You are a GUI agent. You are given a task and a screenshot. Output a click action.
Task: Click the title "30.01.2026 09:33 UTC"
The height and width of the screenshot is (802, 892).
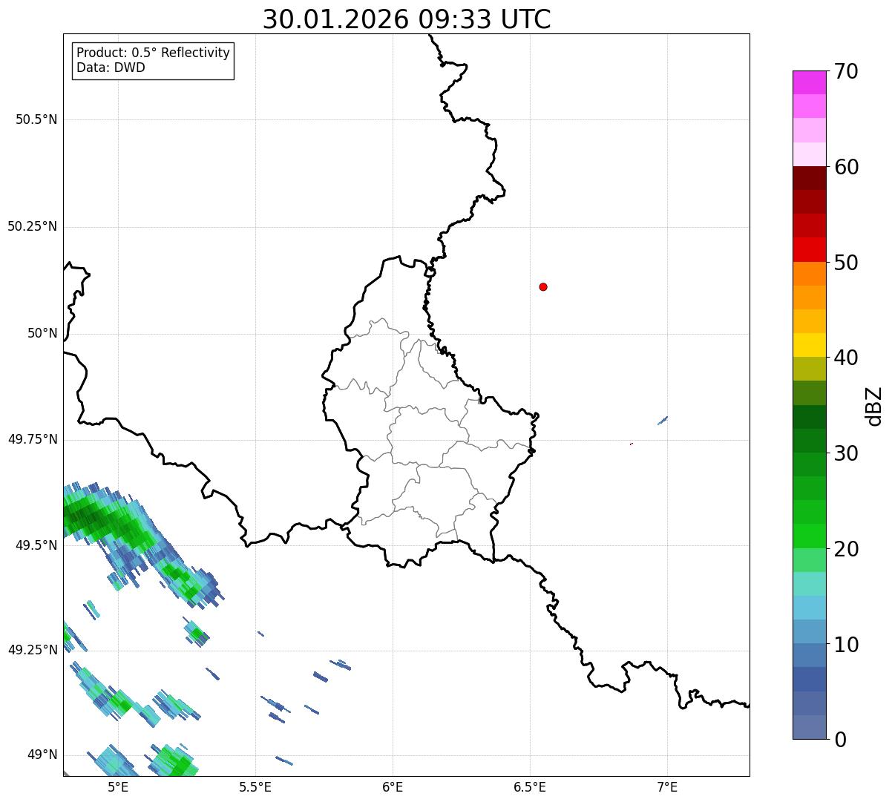(x=407, y=19)
